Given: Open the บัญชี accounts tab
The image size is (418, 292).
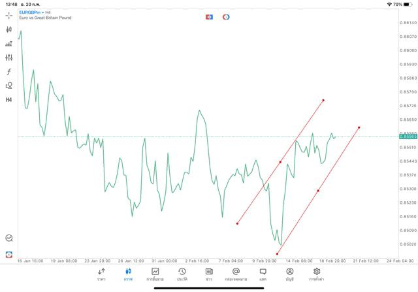Looking at the screenshot, I should point(289,274).
